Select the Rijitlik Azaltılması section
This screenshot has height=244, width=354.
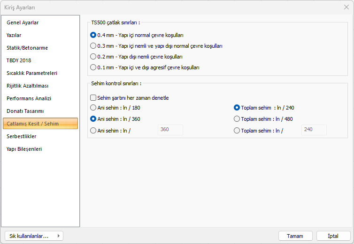27,86
